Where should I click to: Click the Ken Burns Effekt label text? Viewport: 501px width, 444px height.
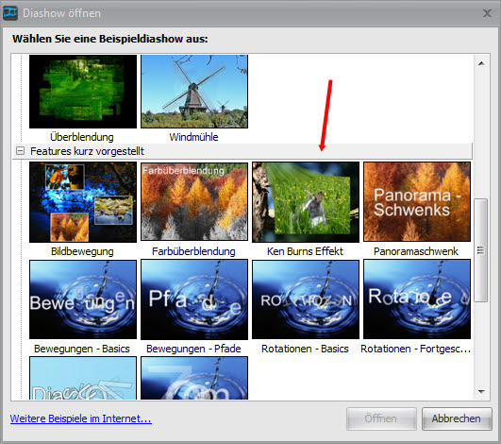click(x=305, y=251)
